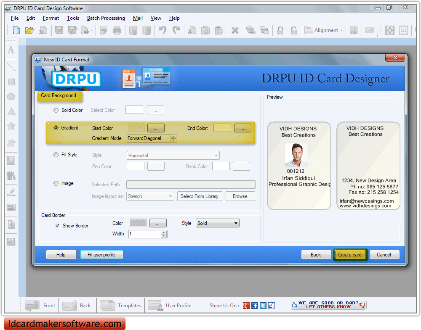Open the Fill Style Horizontal dropdown
Viewport: 421px width, 330px height.
173,156
